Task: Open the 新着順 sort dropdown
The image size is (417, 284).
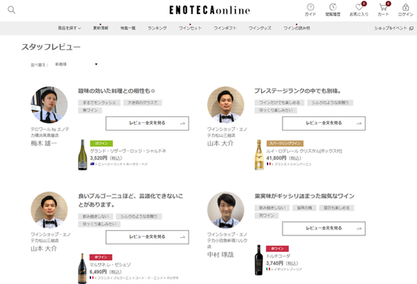Action: [x=76, y=64]
